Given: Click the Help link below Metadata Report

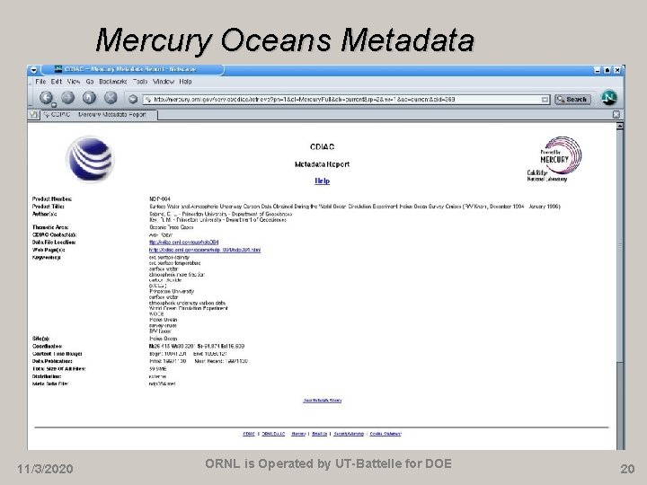Looking at the screenshot, I should [x=322, y=181].
